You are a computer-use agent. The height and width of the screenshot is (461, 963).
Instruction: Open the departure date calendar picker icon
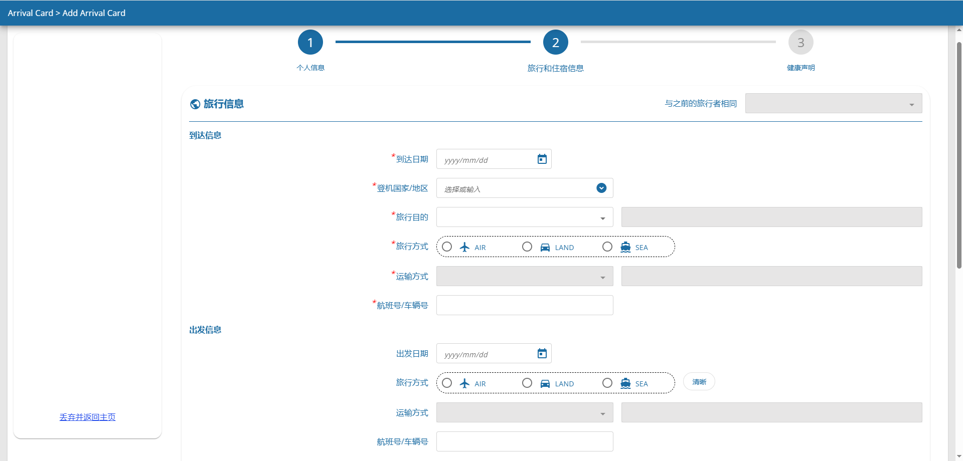tap(542, 354)
